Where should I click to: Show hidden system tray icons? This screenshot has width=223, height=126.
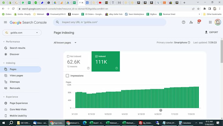196,123
